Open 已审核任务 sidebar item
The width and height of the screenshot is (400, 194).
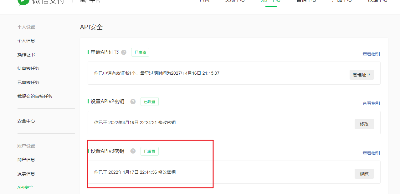tap(28, 82)
